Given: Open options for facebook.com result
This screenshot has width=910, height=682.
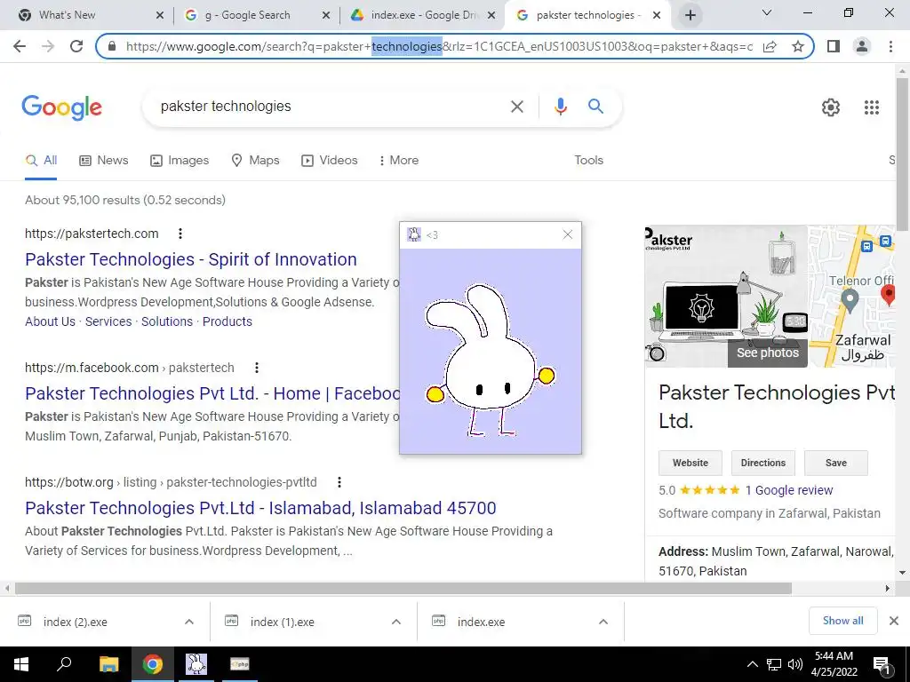Looking at the screenshot, I should coord(257,368).
